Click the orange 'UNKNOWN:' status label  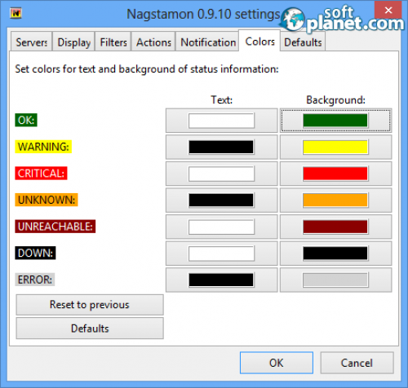47,200
